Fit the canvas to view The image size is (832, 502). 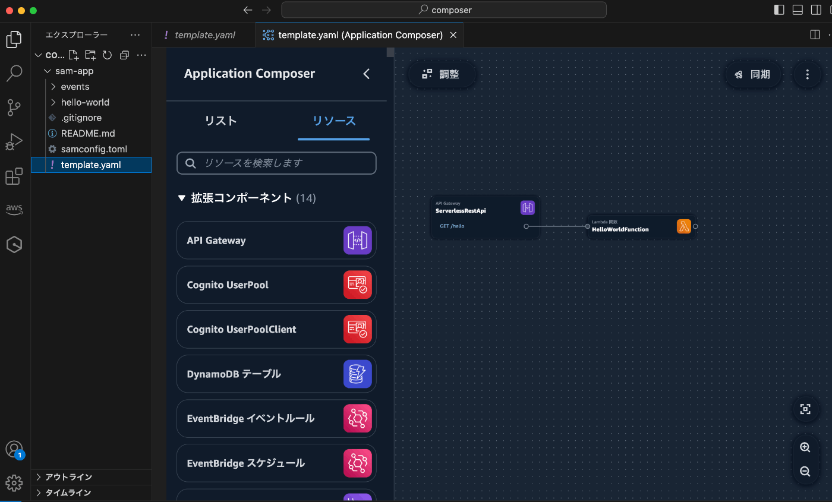805,409
